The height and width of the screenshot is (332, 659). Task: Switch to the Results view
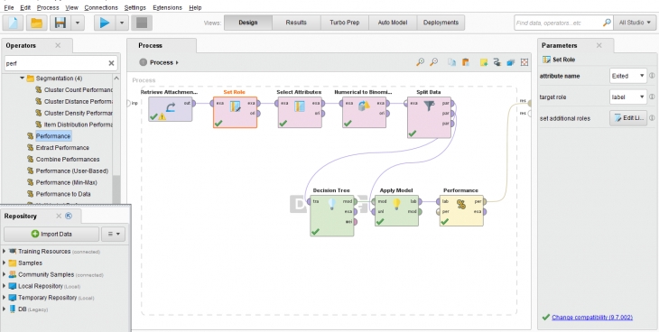296,23
